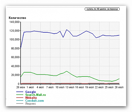This screenshot has width=132, height=112.
Task: Click the red Webalta legend line swatch
Action: coord(20,98)
